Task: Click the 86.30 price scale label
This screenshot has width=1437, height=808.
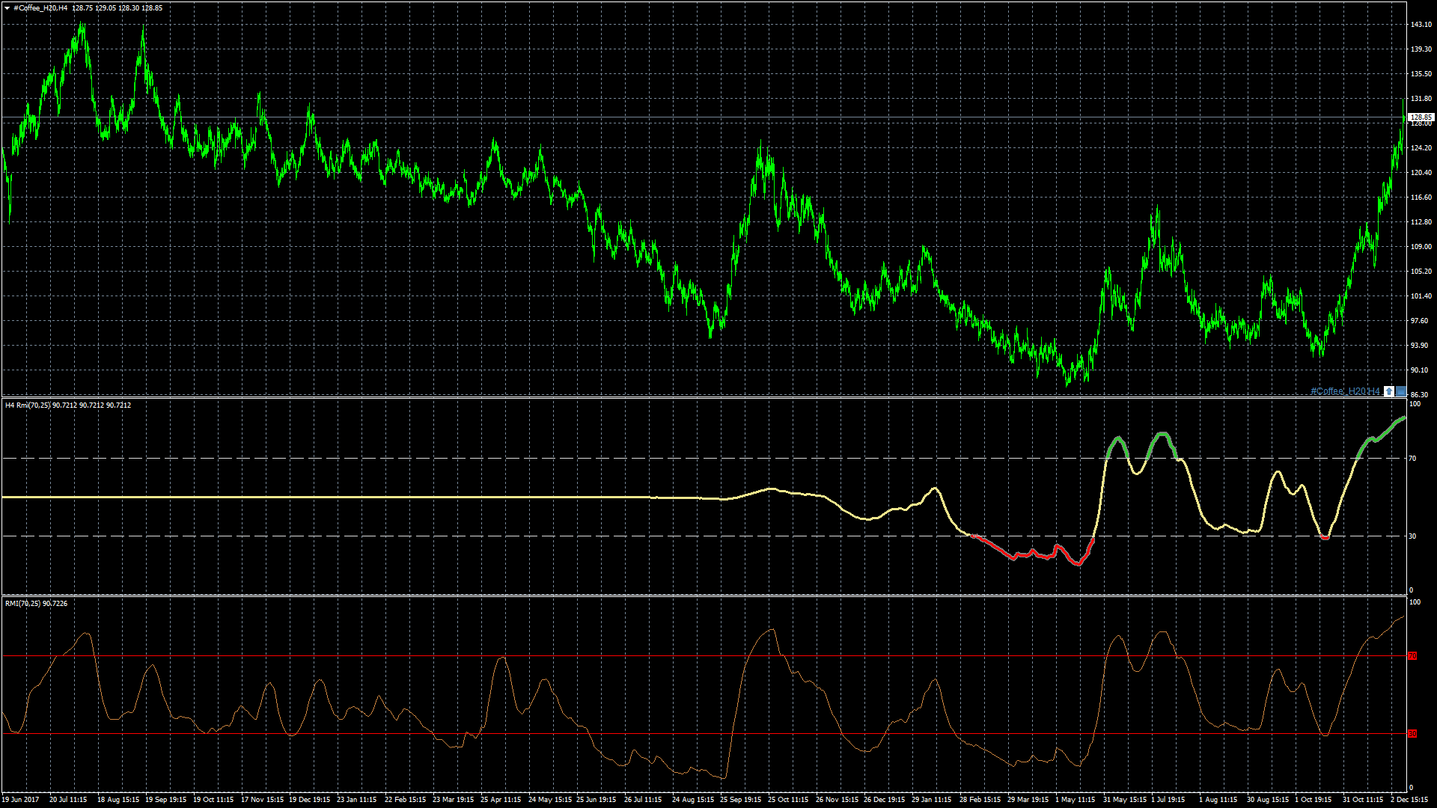Action: [x=1419, y=394]
